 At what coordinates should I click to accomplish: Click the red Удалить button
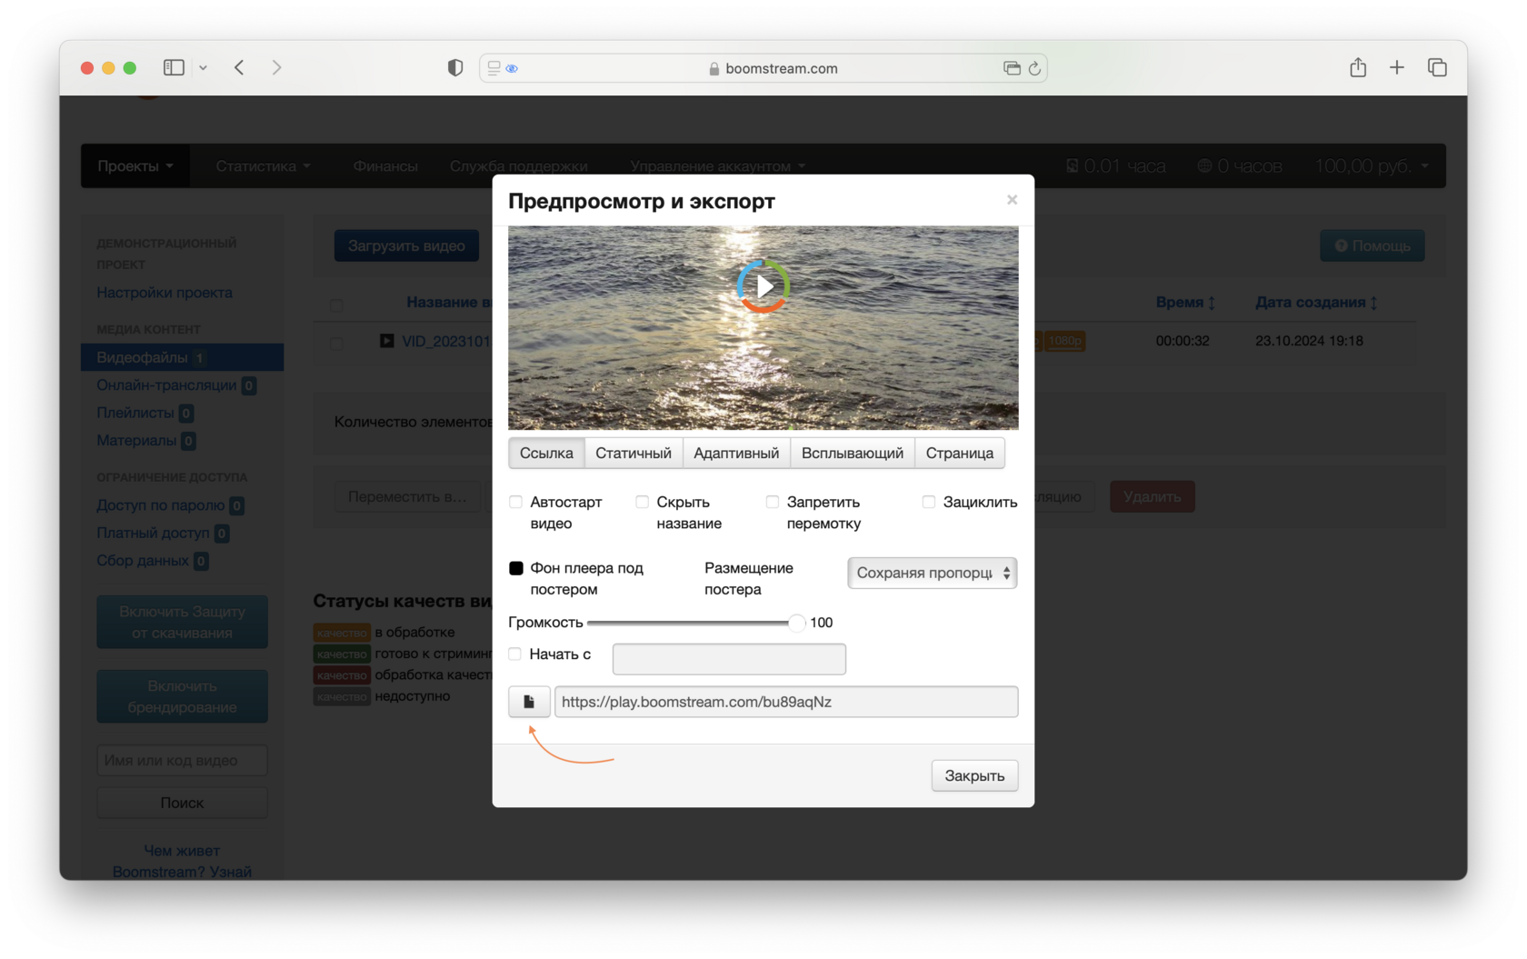(x=1152, y=496)
